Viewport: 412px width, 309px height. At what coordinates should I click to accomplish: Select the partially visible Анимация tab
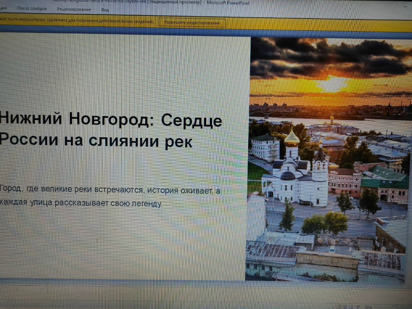pyautogui.click(x=3, y=8)
